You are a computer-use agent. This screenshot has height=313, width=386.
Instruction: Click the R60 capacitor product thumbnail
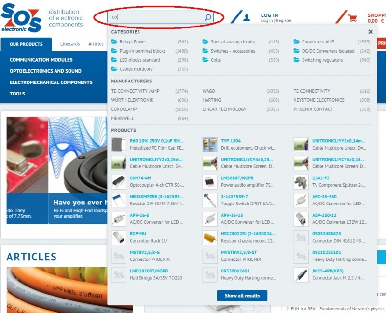[x=119, y=145]
